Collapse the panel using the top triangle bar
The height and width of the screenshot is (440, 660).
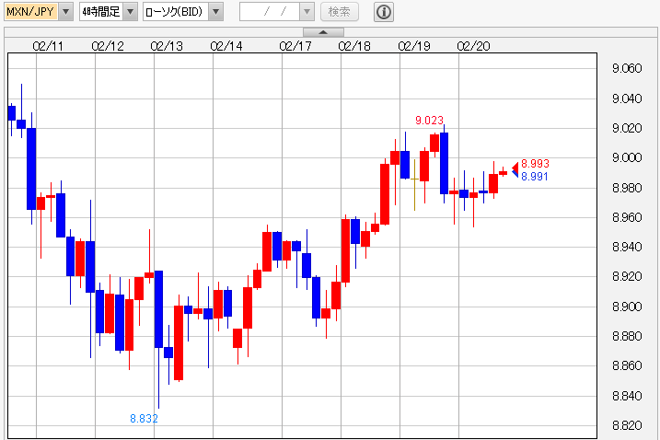(x=330, y=32)
